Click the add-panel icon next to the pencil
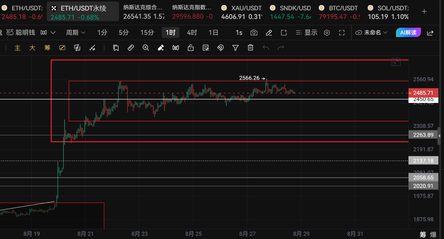The image size is (444, 239). [x=284, y=32]
